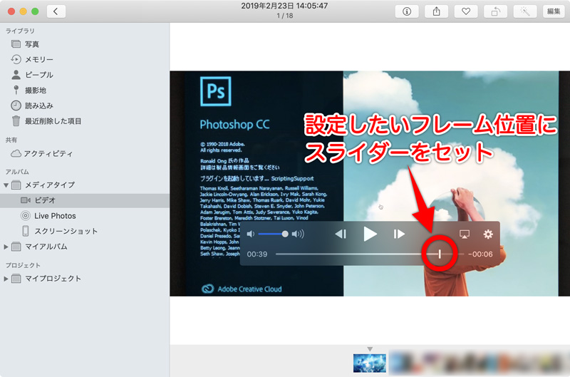Click the 1 / 18 item counter

click(284, 16)
